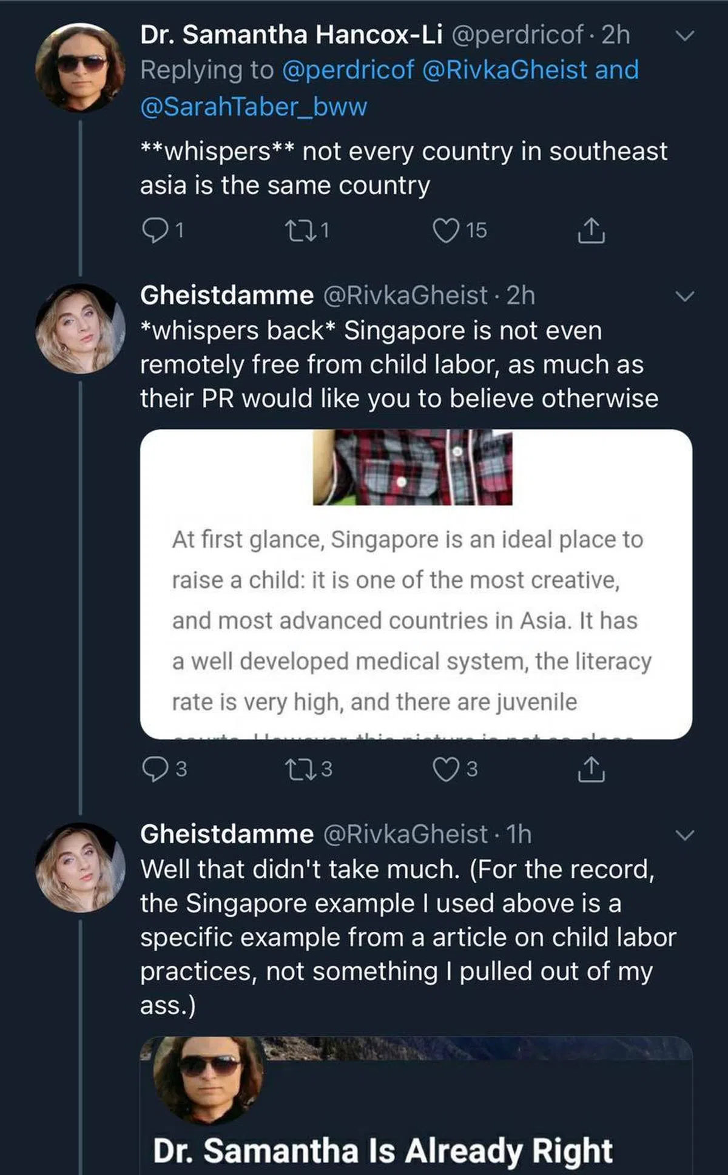This screenshot has width=728, height=1175.
Task: Retweet Gheistdamme's Singapore child labor tweet
Action: point(298,769)
